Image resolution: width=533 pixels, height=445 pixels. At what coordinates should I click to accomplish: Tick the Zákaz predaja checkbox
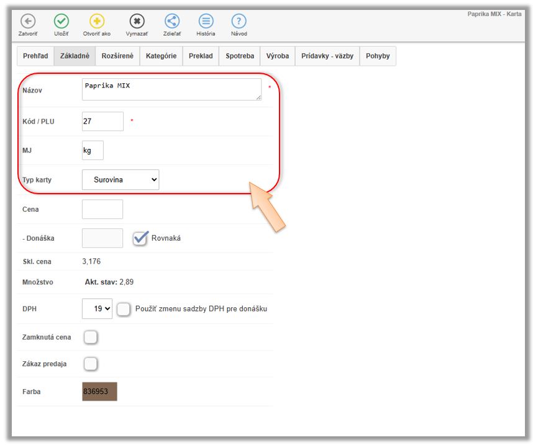pos(91,364)
